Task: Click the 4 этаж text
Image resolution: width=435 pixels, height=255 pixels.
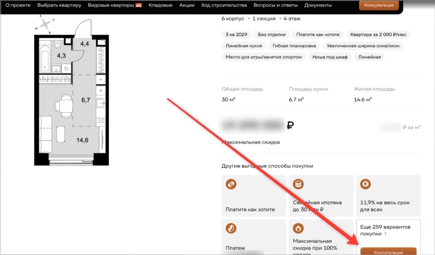Action: pos(292,19)
